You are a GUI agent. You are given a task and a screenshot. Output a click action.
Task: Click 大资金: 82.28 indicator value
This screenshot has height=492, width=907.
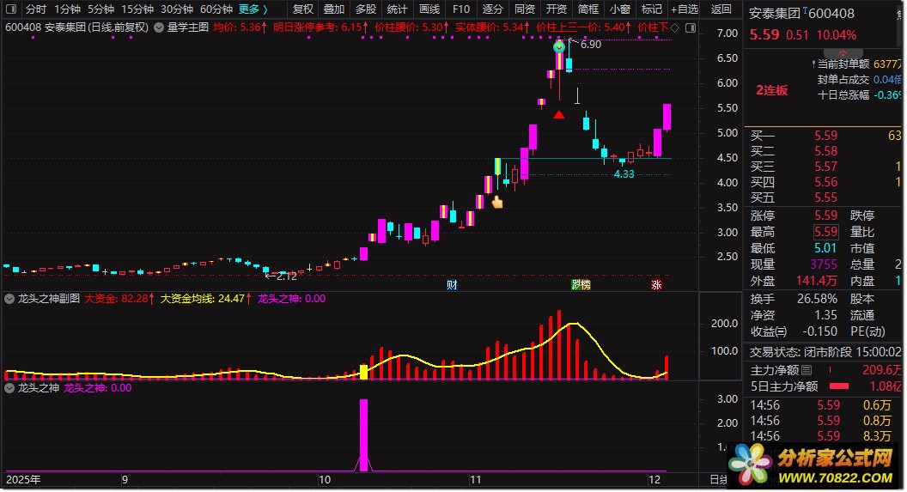[119, 299]
